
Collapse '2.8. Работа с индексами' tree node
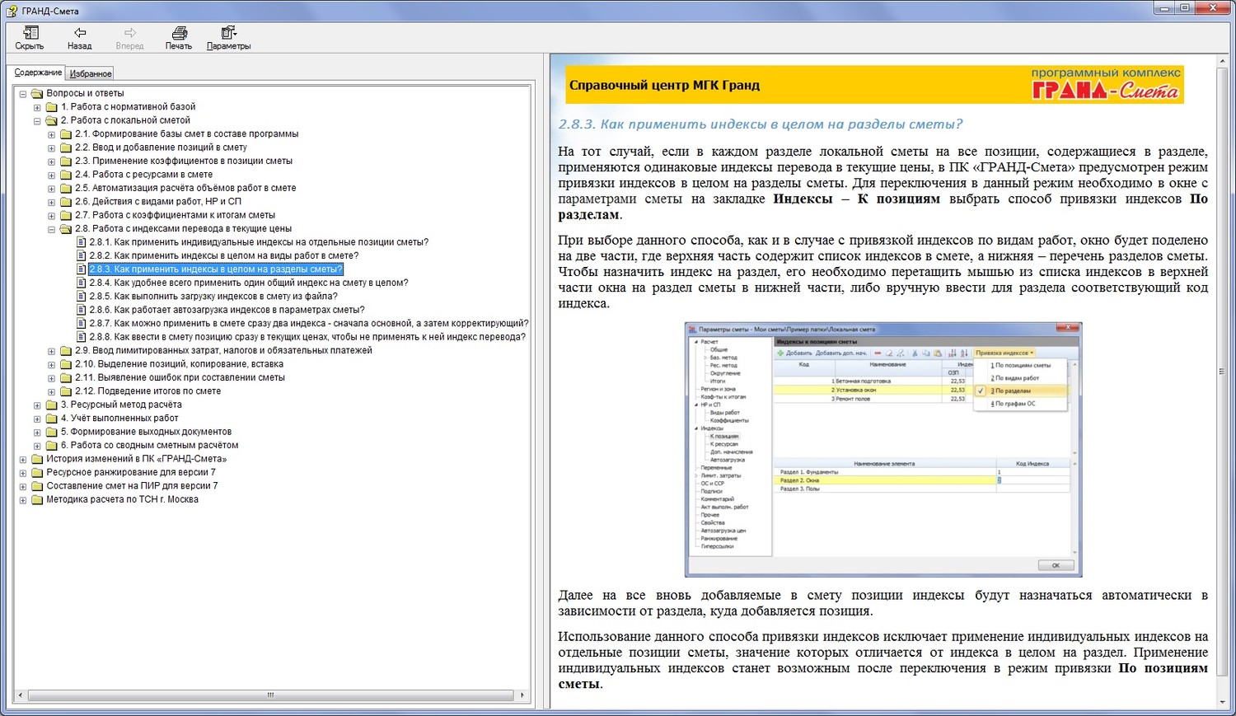51,229
